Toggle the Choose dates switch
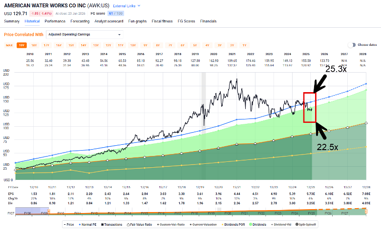The image size is (381, 234). pos(351,44)
